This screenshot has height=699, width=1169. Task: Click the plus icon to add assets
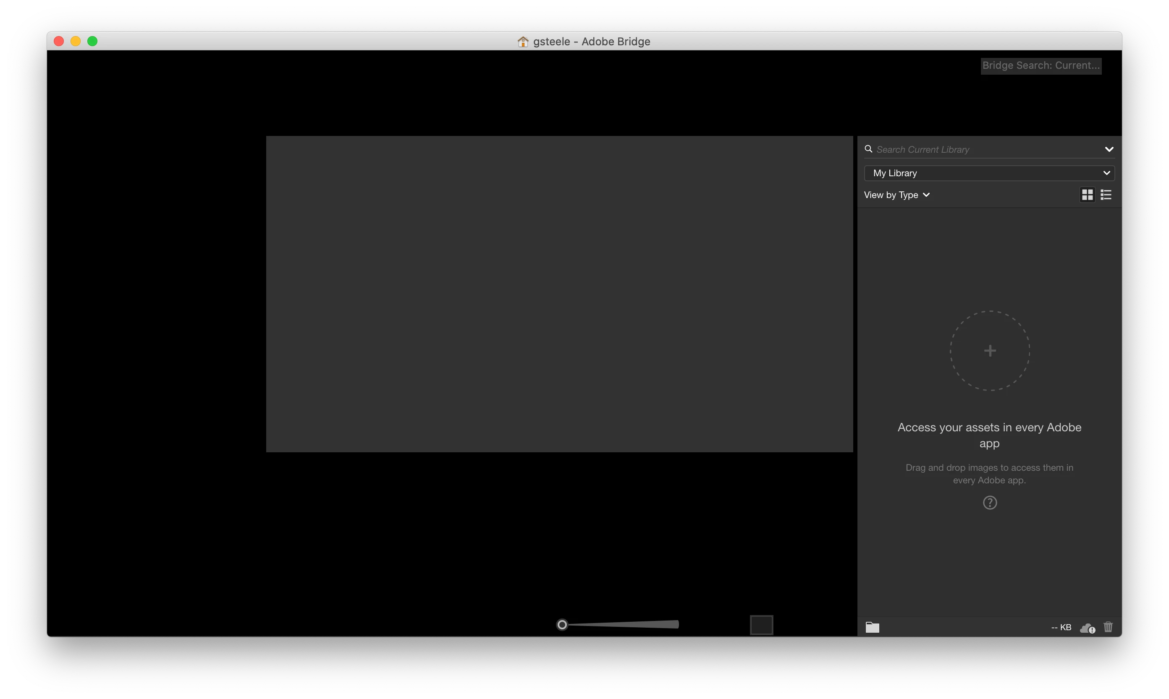989,350
